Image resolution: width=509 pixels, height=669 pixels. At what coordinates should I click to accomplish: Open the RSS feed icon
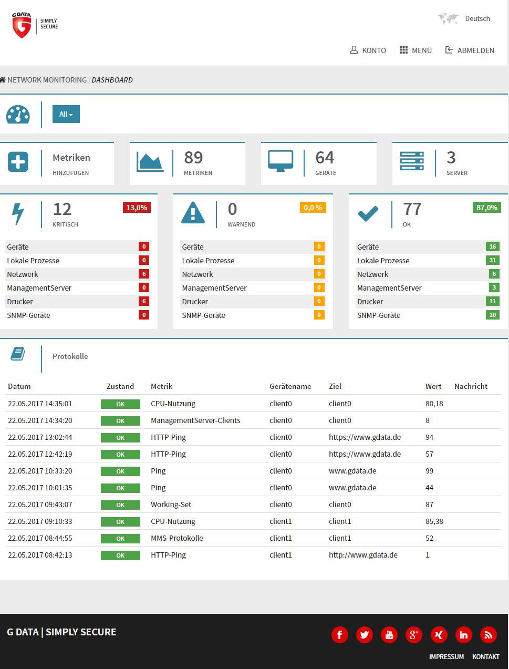tap(488, 635)
